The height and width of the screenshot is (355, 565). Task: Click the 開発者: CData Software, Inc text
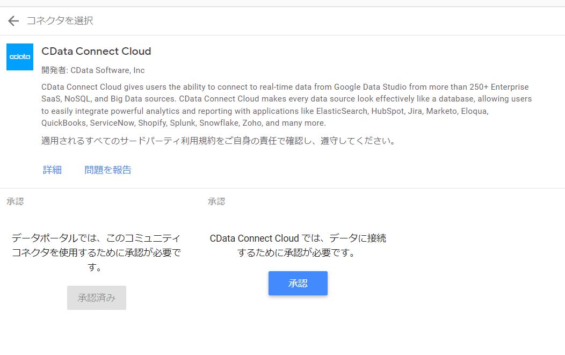point(93,70)
